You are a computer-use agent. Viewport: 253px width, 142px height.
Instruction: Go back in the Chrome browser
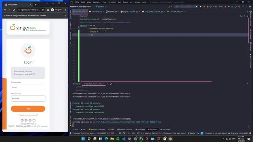(x=5, y=10)
